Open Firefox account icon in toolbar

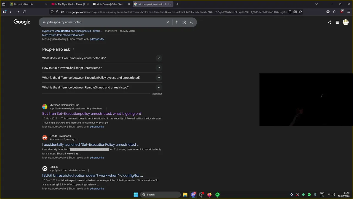[x=328, y=12]
